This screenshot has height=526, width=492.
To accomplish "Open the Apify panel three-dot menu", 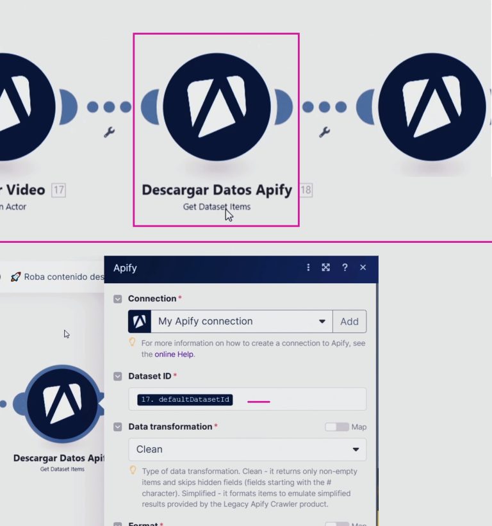I will tap(308, 268).
